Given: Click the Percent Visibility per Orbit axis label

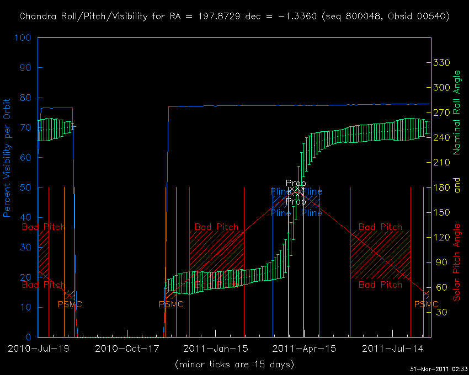Looking at the screenshot, I should tap(8, 158).
